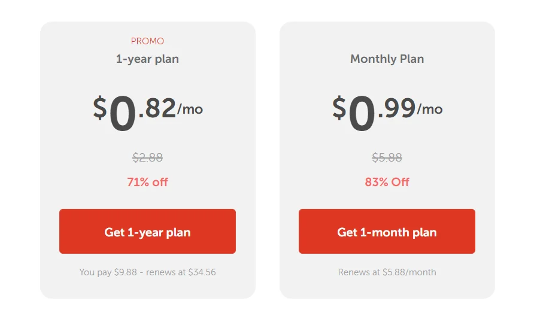
Task: Click the $34.56 renewal amount text
Action: click(202, 272)
